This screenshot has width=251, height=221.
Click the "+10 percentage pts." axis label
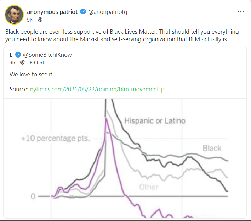click(55, 138)
